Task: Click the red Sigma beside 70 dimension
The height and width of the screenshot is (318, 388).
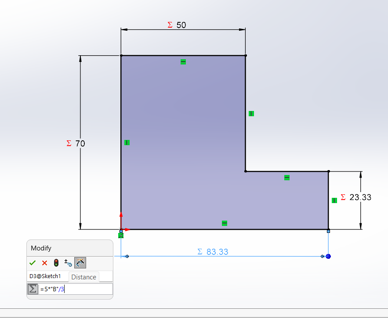Action: (x=69, y=143)
